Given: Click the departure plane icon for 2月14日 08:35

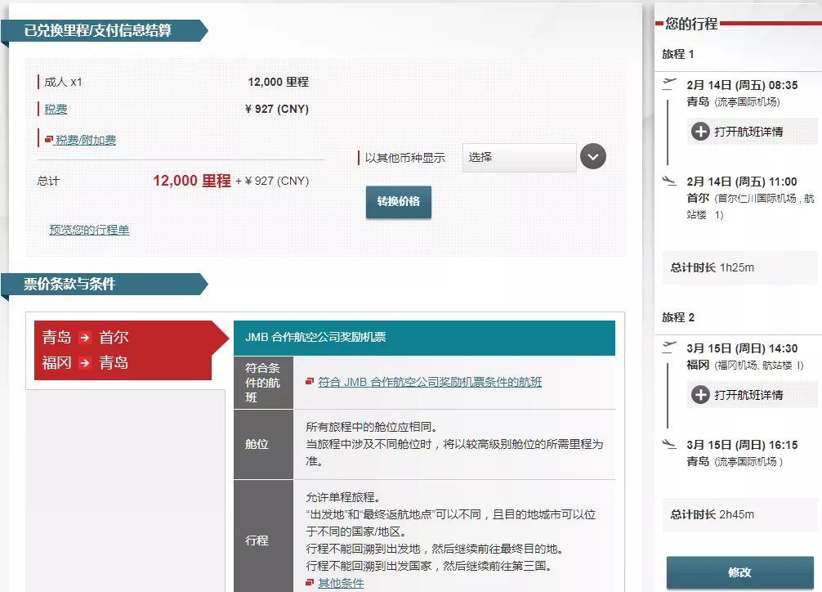Looking at the screenshot, I should click(x=669, y=84).
